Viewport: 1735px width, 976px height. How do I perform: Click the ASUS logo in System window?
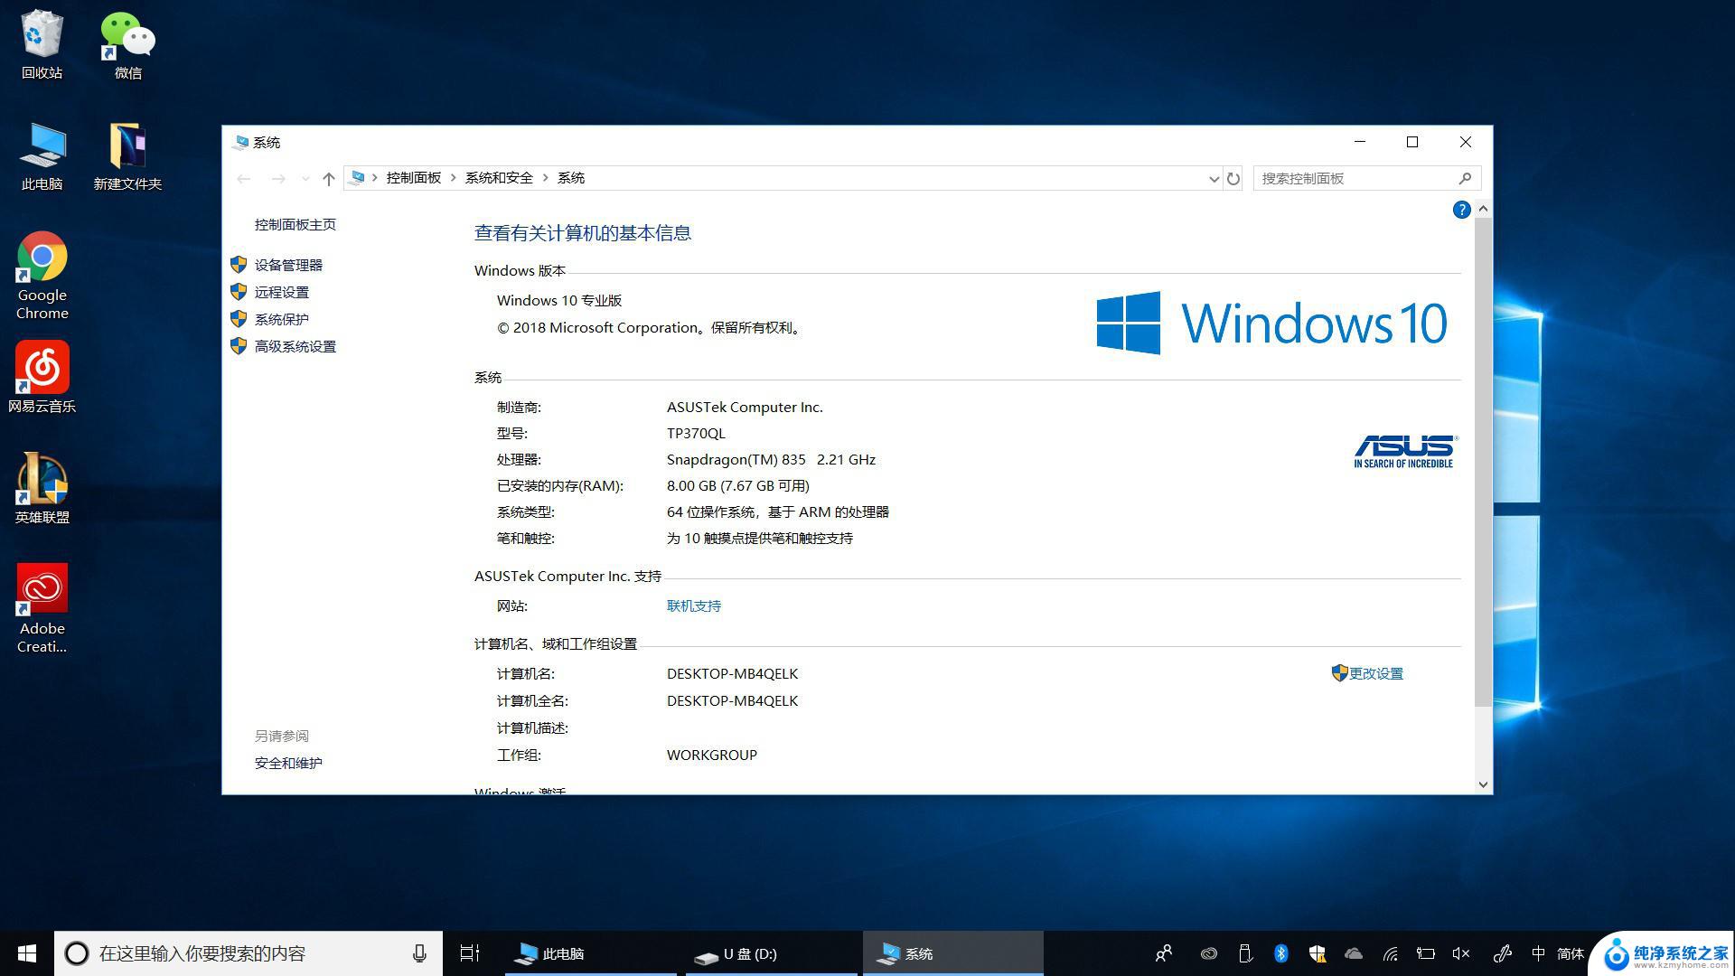tap(1404, 451)
